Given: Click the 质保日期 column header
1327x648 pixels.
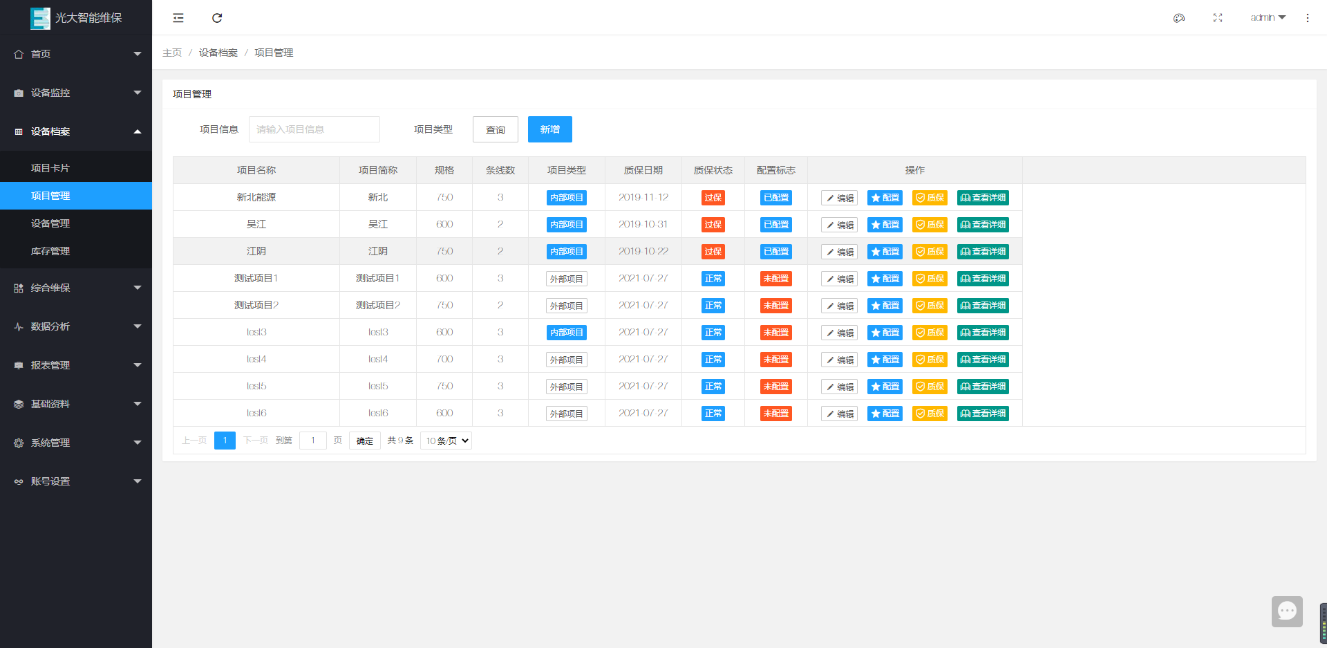Looking at the screenshot, I should (643, 170).
